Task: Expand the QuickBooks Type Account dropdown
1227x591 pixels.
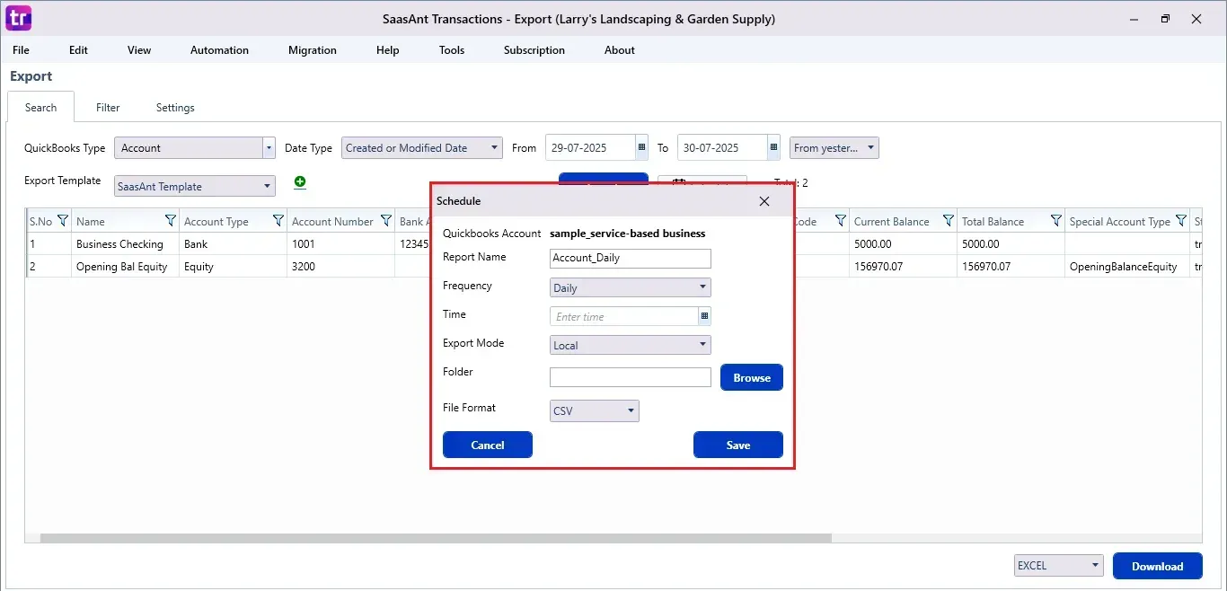Action: (x=269, y=148)
